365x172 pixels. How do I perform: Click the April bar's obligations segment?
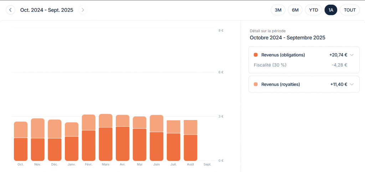click(x=123, y=144)
